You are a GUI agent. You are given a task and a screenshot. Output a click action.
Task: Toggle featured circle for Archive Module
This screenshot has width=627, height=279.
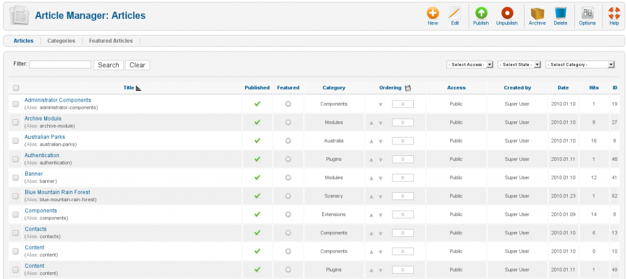point(288,122)
